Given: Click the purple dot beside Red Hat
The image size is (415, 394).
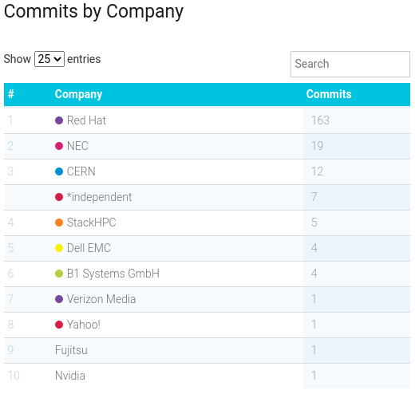Looking at the screenshot, I should coord(59,120).
